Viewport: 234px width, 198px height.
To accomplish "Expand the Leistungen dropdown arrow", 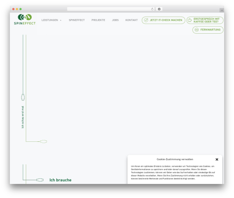I will click(61, 20).
